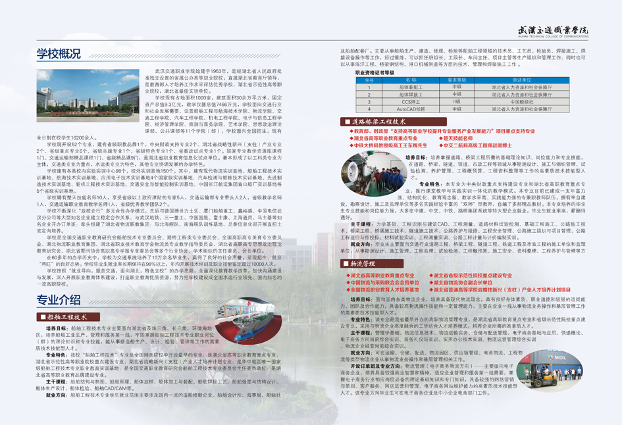Click the 战略性新兴（支柱）产业人才培养计划项目 bullet

(x=500, y=290)
